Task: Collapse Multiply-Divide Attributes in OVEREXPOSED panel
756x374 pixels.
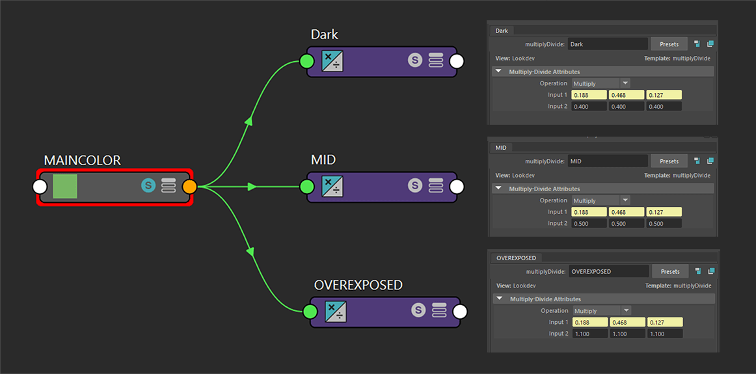Action: [x=500, y=299]
